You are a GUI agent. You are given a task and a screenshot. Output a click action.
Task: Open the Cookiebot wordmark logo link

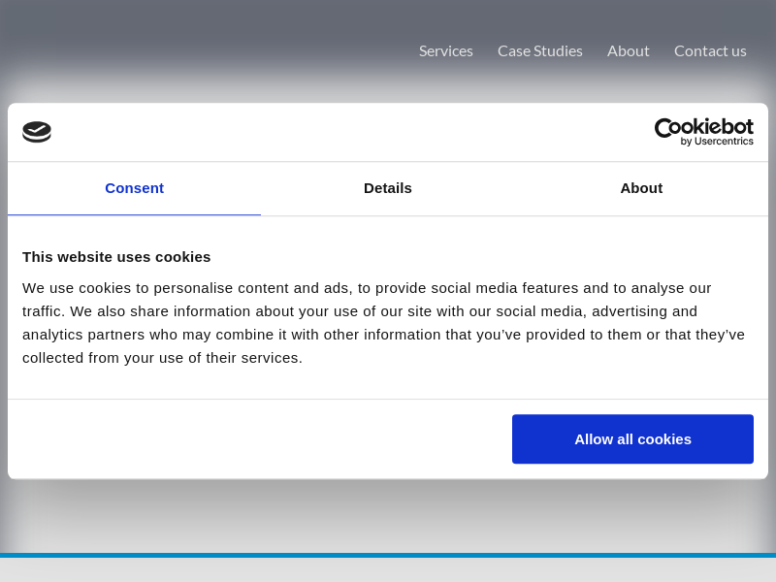point(703,127)
